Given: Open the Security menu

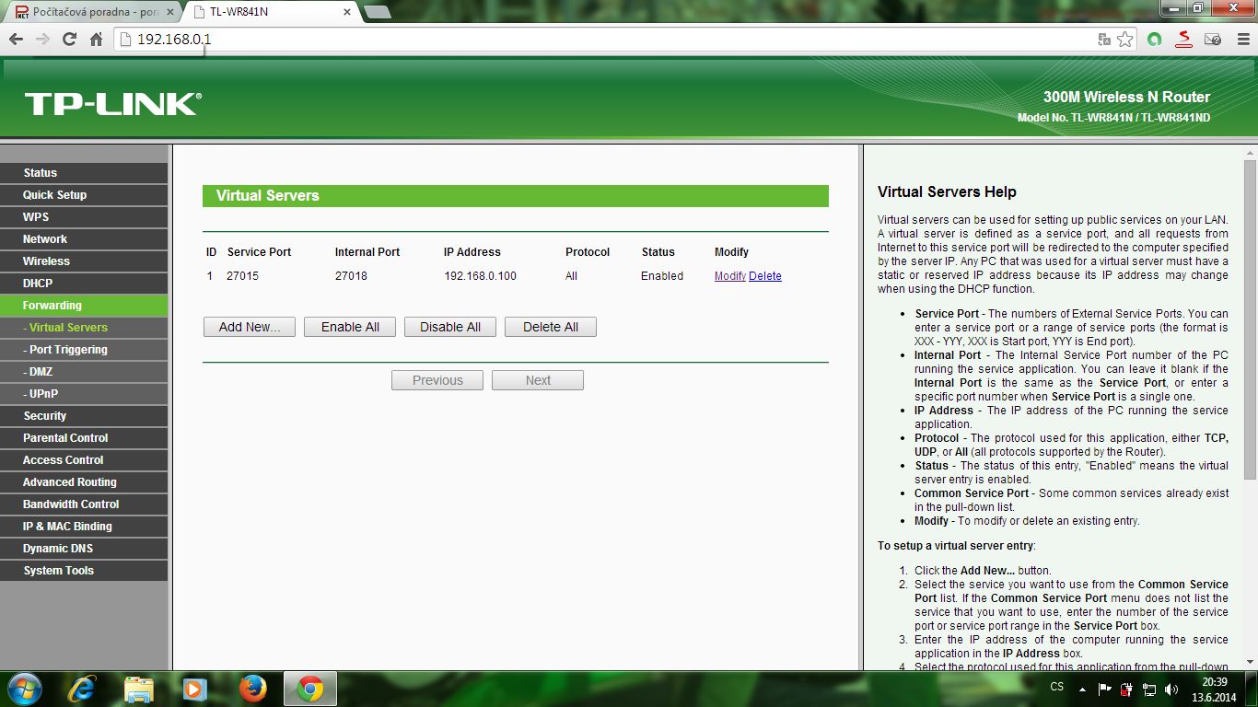Looking at the screenshot, I should pos(84,416).
